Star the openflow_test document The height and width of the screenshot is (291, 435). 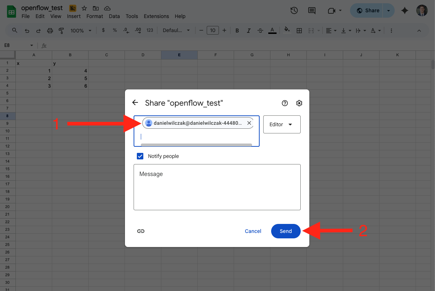84,8
